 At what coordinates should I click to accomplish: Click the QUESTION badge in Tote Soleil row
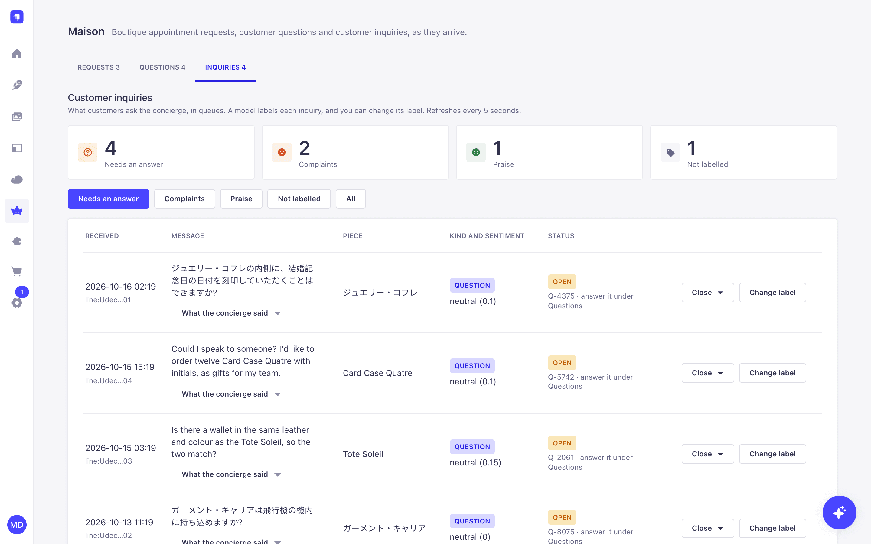coord(472,447)
